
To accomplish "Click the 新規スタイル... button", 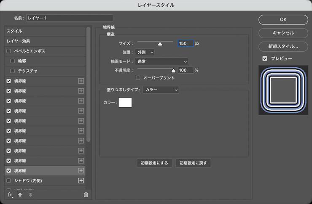I will coord(283,46).
